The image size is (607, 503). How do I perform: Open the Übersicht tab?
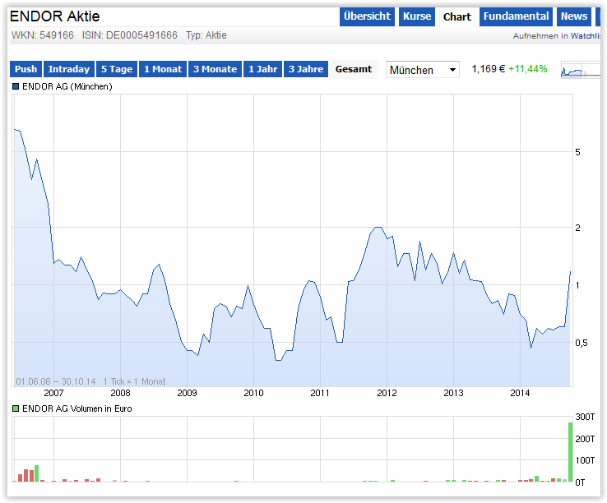[367, 16]
